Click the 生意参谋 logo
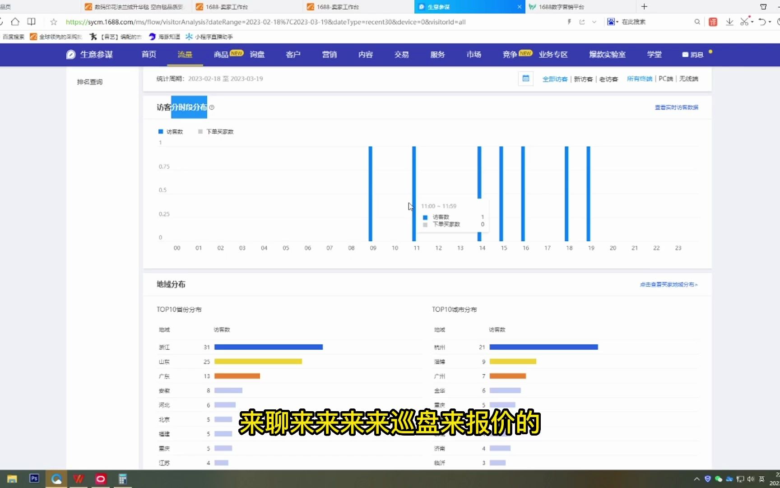This screenshot has height=488, width=780. (89, 55)
